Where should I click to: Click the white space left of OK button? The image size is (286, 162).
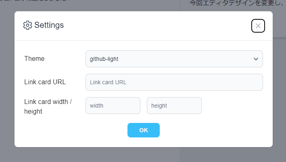pos(81,130)
